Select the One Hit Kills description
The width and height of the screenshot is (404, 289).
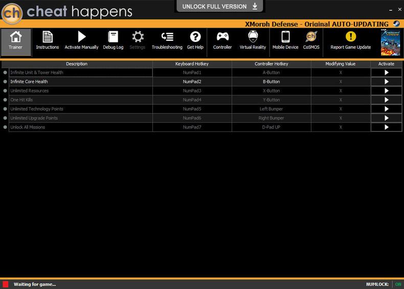click(81, 100)
